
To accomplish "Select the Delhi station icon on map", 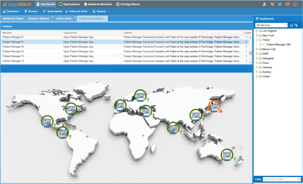I will (x=173, y=128).
